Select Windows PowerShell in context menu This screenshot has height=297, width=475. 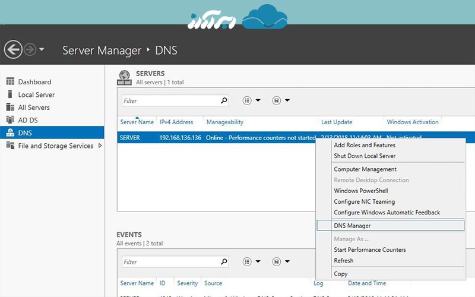pos(361,191)
